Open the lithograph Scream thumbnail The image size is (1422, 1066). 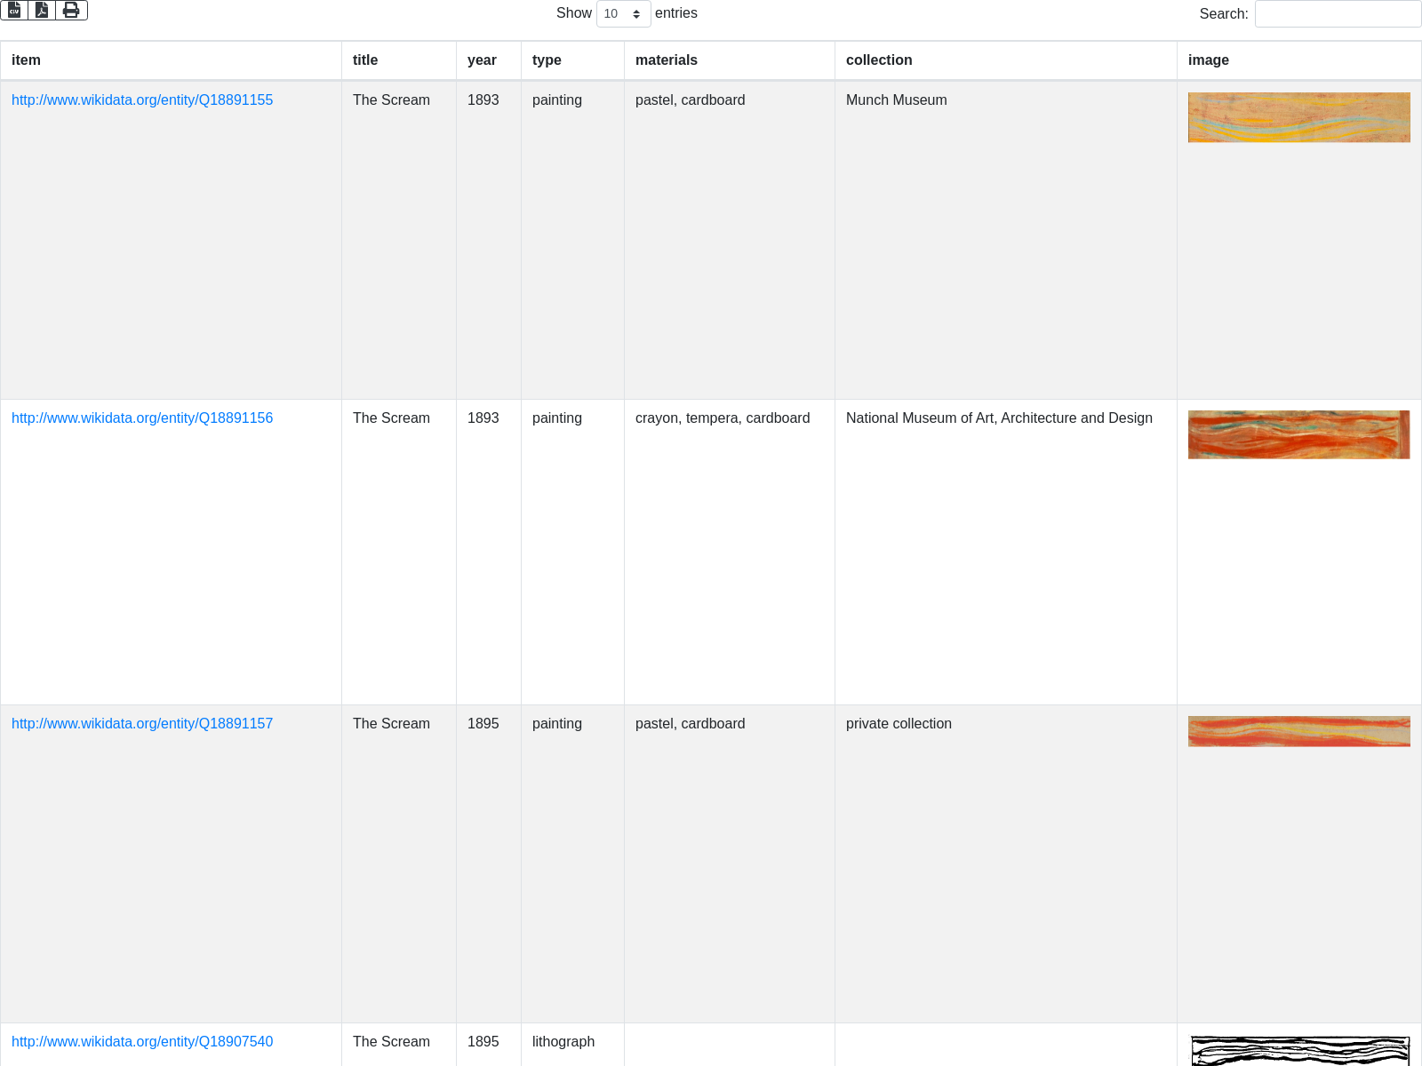point(1298,1052)
